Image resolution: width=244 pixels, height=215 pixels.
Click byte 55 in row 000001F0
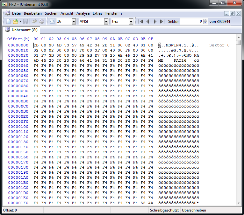click(x=143, y=203)
